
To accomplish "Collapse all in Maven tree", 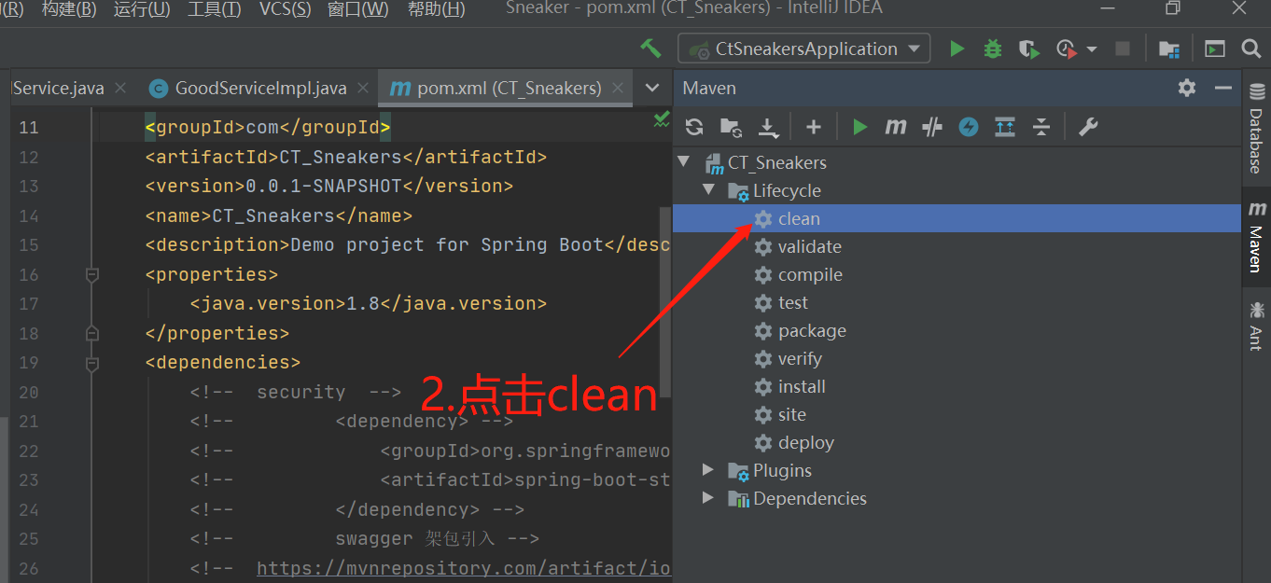I will click(1041, 128).
